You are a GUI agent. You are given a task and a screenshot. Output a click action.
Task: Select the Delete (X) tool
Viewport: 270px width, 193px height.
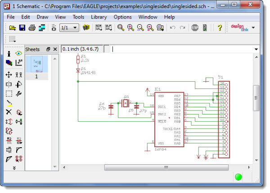pyautogui.click(x=9, y=112)
